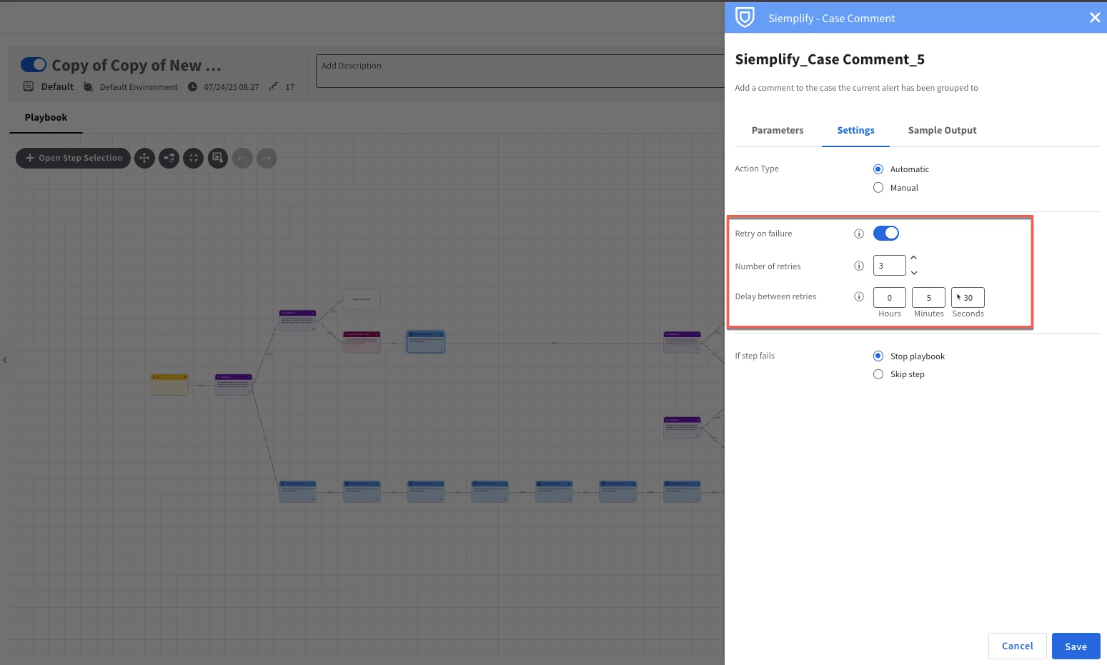1107x665 pixels.
Task: Click the undo arrow icon
Action: click(242, 158)
